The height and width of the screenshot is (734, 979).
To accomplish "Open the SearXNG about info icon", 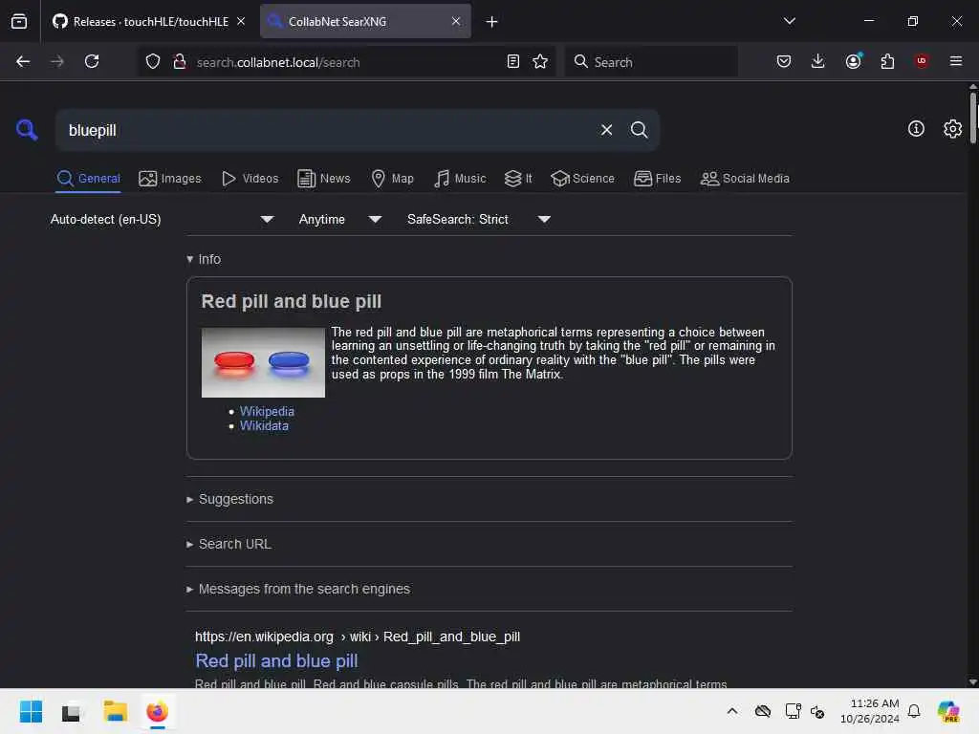I will (x=916, y=129).
